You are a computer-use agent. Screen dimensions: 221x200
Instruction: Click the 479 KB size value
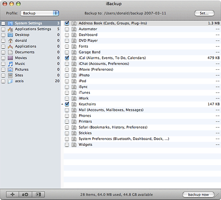click(x=213, y=58)
